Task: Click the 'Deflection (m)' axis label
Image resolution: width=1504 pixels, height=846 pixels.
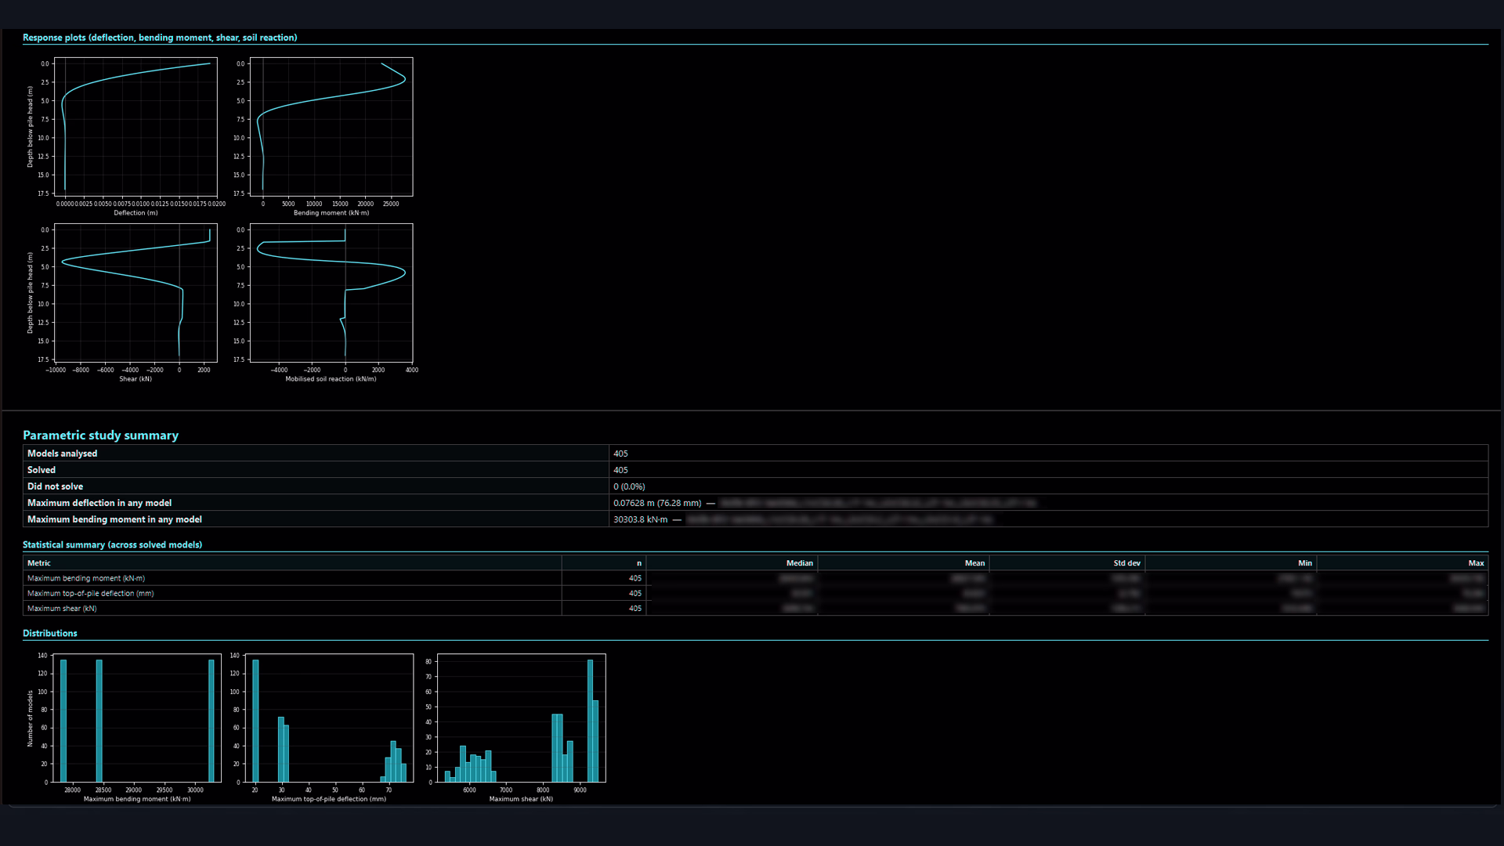Action: click(136, 213)
